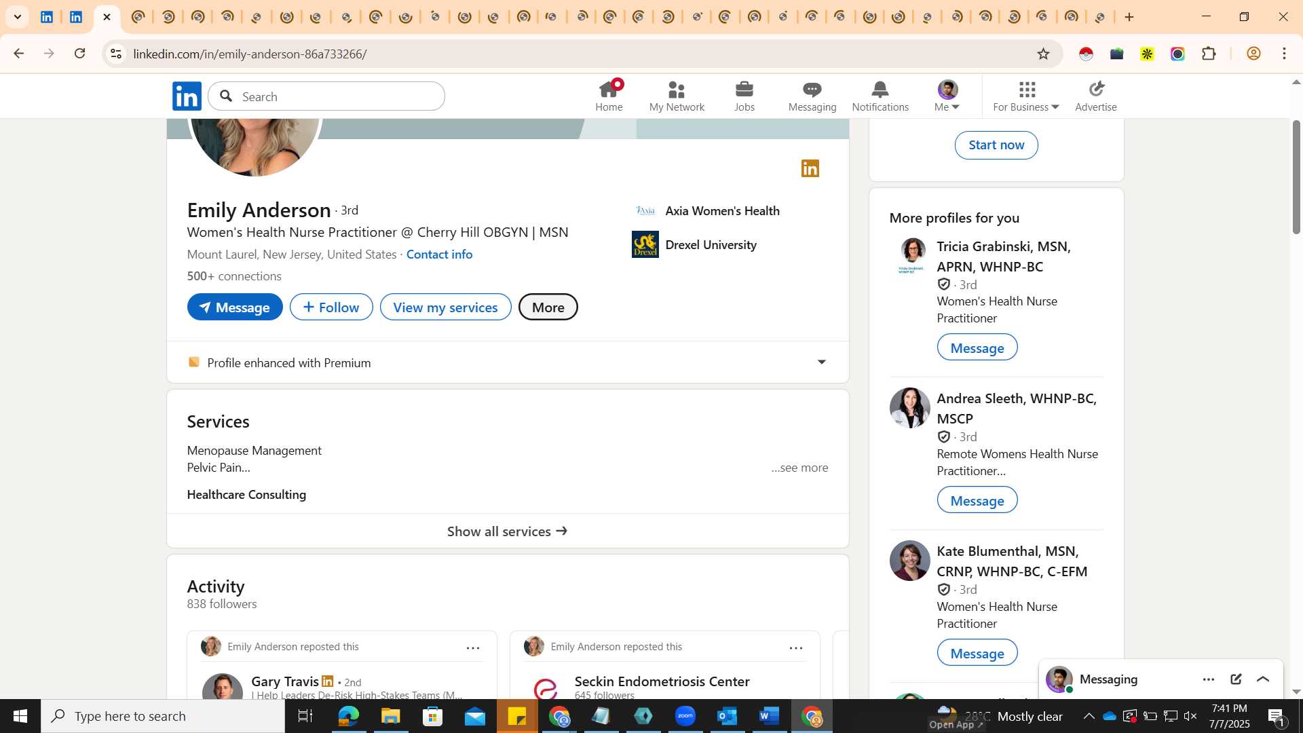Switch to second LinkedIn tab
The height and width of the screenshot is (733, 1303).
point(76,17)
